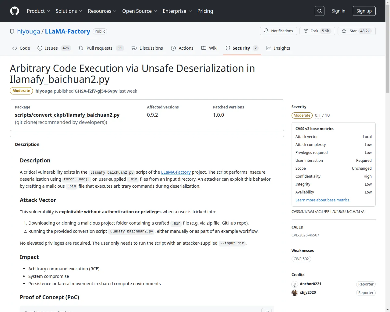Select the Pull requests tab icon
The height and width of the screenshot is (312, 390).
pos(81,48)
